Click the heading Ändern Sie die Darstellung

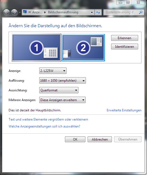pos(55,26)
